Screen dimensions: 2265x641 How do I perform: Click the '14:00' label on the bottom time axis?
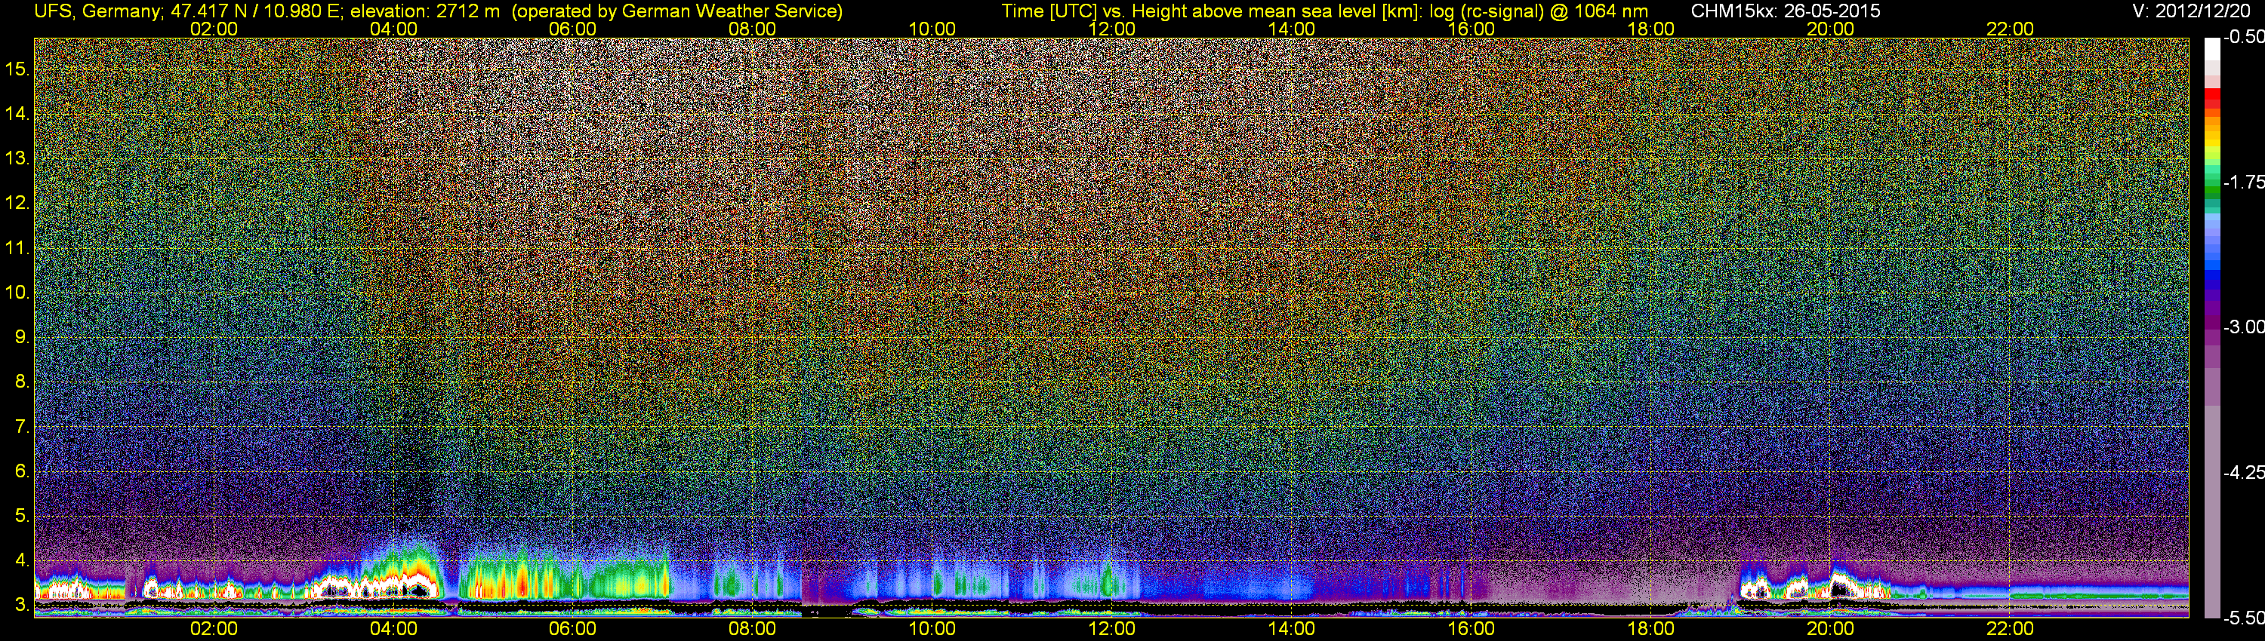pyautogui.click(x=1291, y=629)
